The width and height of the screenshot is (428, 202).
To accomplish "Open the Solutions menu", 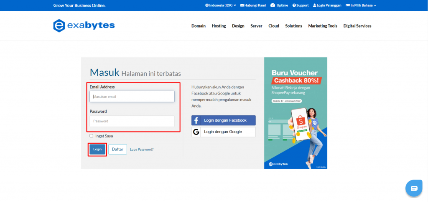I will (x=294, y=26).
